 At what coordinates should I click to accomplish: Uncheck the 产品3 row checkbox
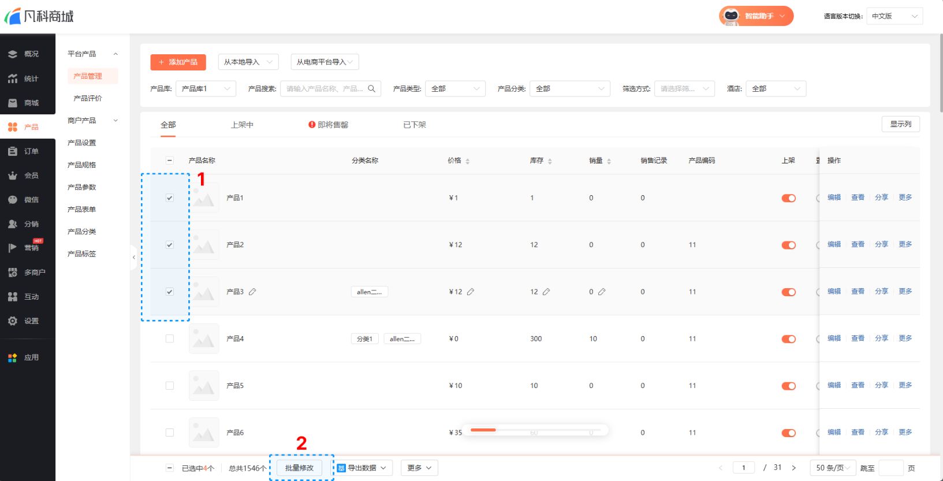coord(170,292)
